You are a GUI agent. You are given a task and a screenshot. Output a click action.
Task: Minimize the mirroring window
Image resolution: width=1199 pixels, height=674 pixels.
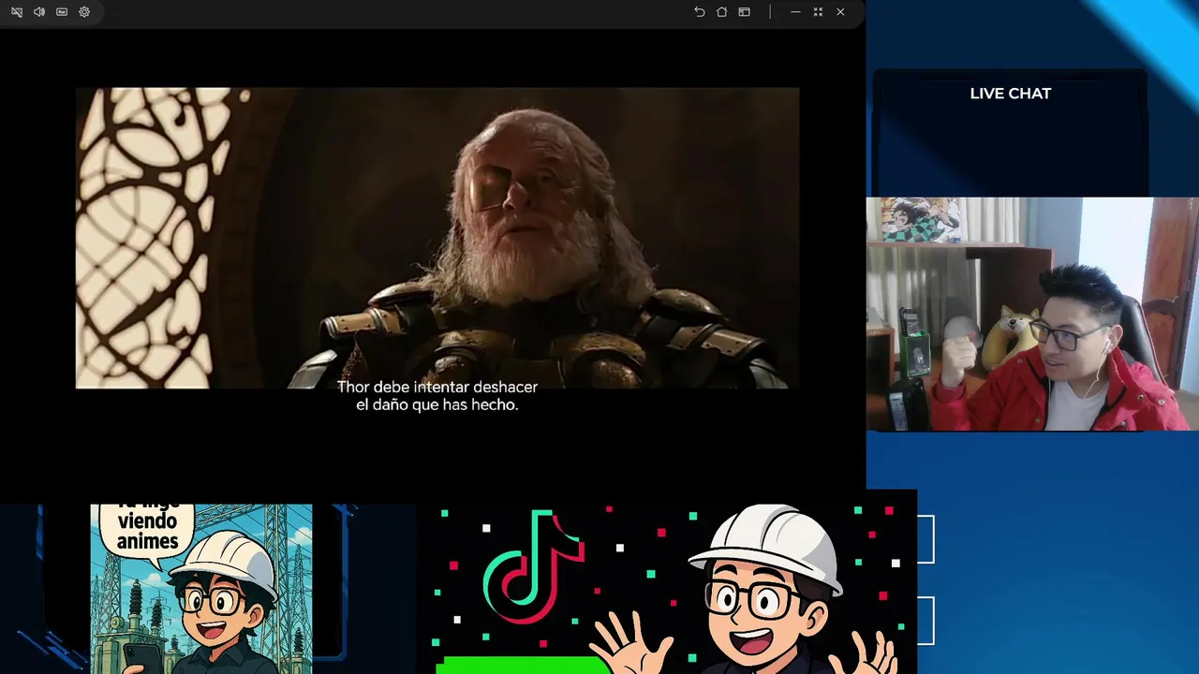pos(795,12)
